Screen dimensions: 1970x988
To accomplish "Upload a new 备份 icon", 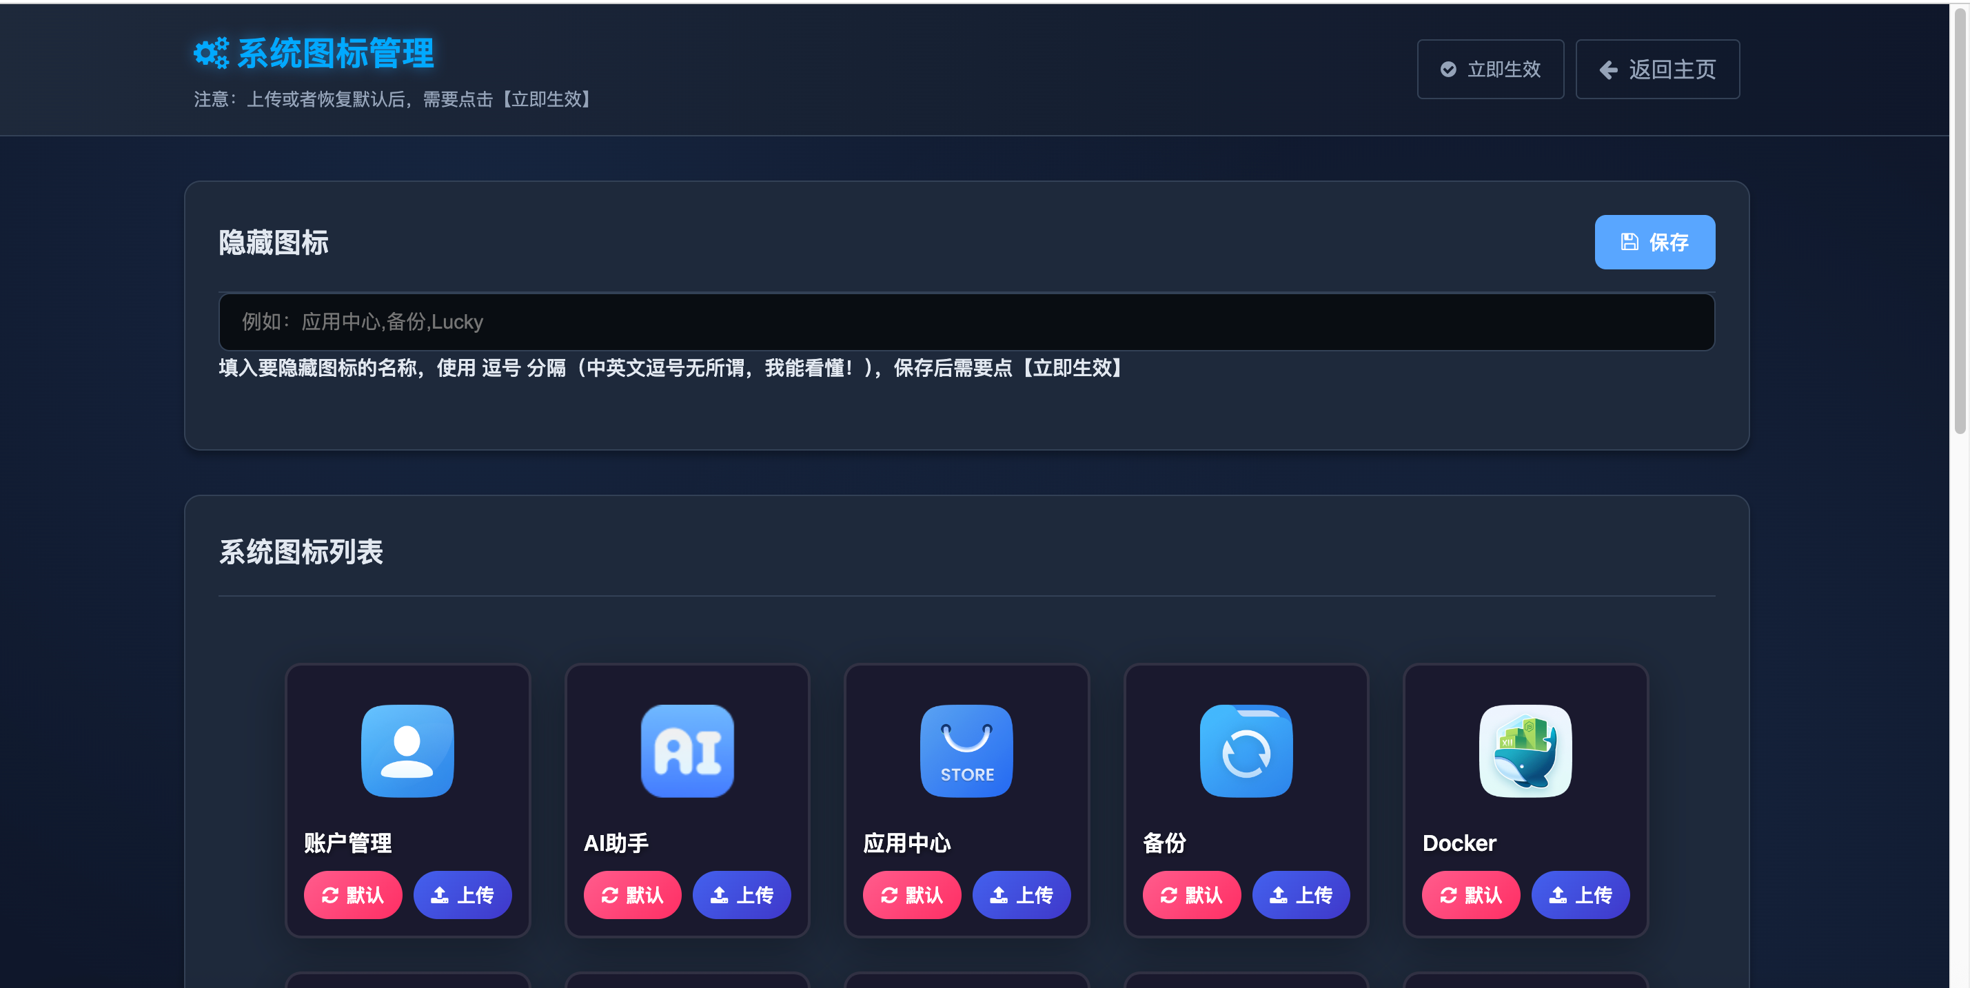I will pyautogui.click(x=1300, y=895).
